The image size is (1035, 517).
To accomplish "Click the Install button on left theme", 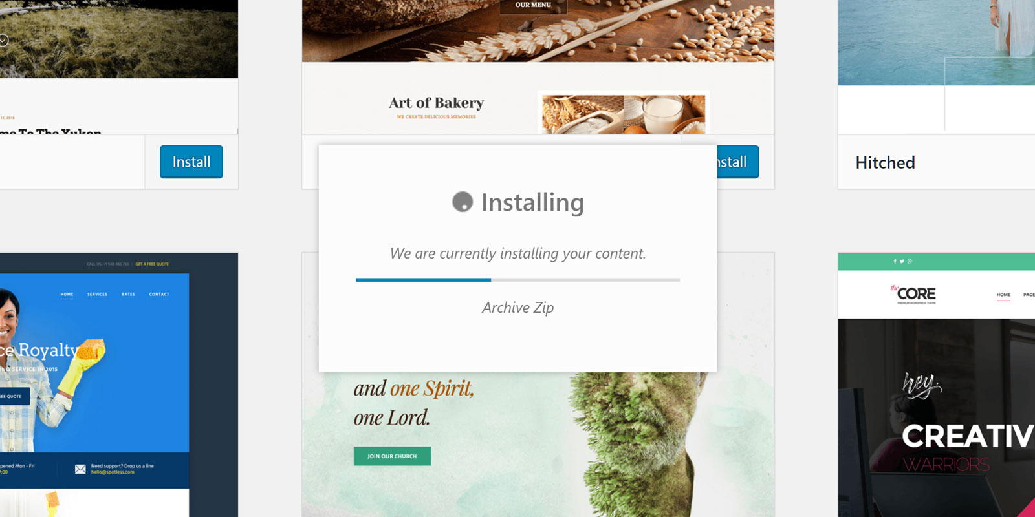I will coord(191,162).
